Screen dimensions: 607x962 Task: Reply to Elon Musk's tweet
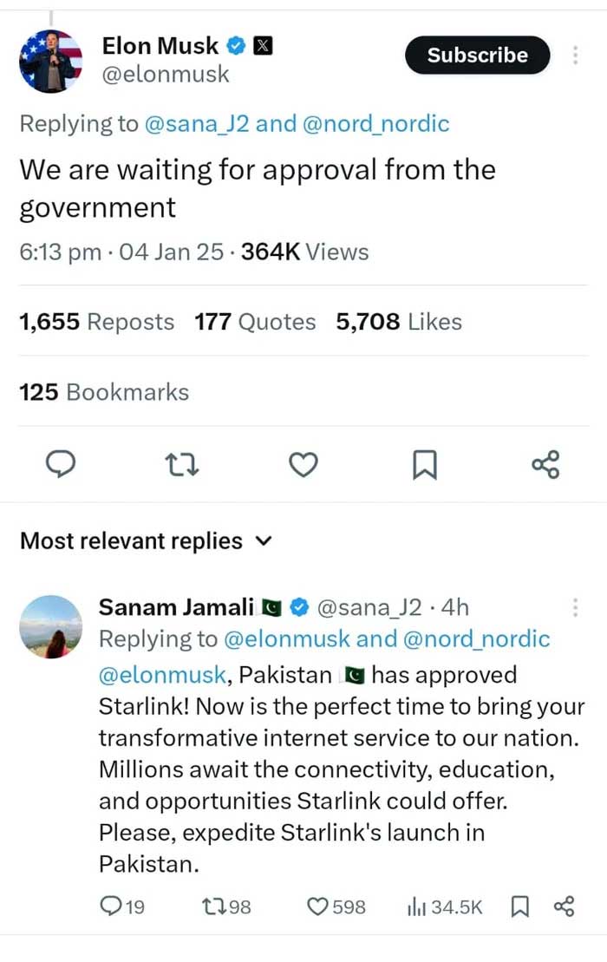click(59, 466)
